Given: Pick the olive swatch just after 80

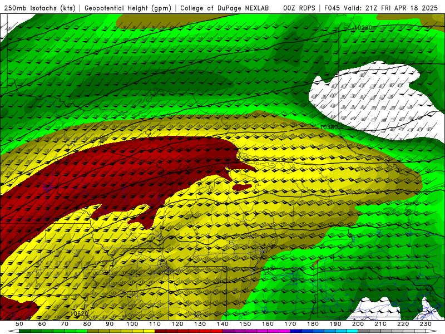Looking at the screenshot, I should coord(92,331).
